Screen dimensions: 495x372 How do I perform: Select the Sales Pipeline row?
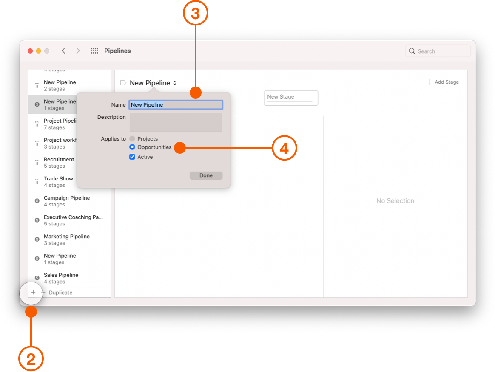69,278
